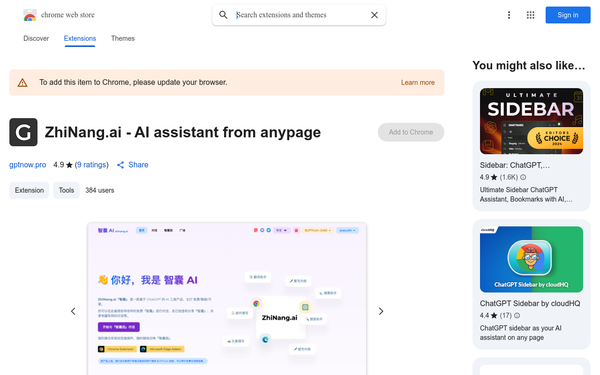
Task: Click the Chrome Web Store logo
Action: (30, 15)
